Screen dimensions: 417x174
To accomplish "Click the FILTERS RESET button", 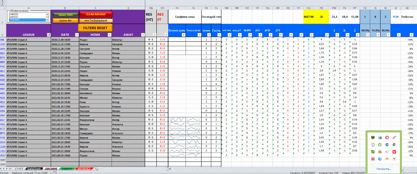I will click(95, 28).
